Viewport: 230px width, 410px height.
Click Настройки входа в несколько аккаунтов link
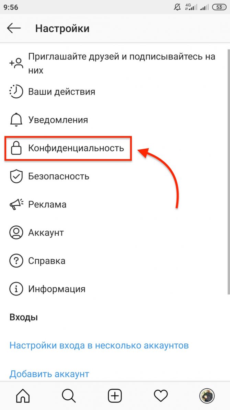click(x=99, y=345)
